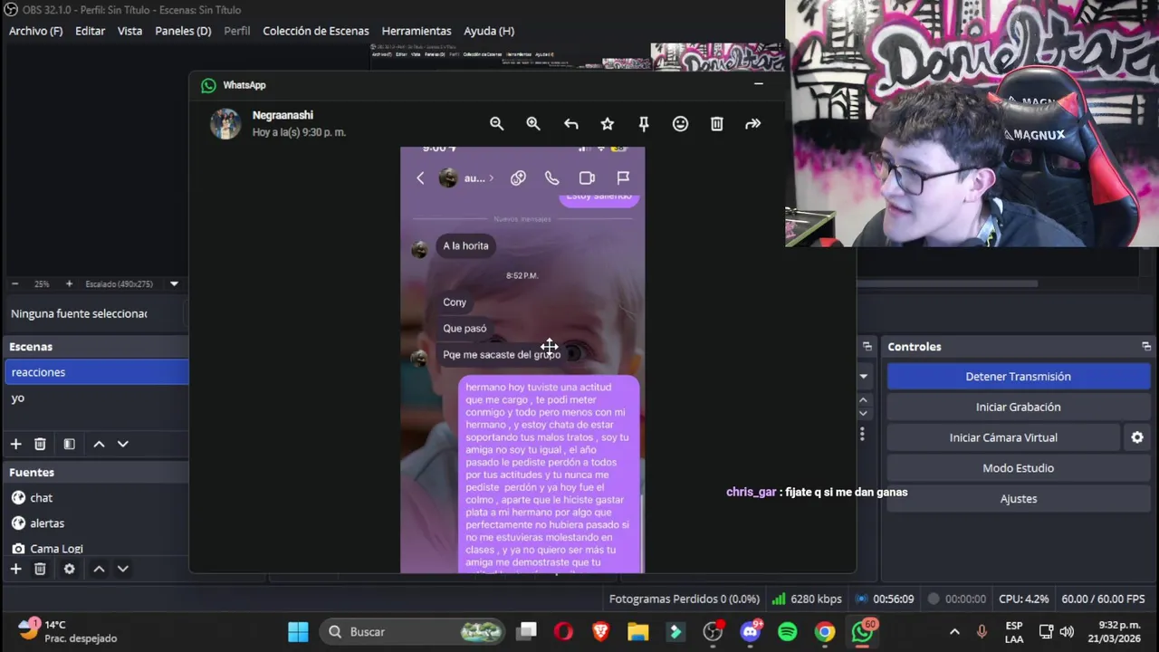Remove the selected scene in Escenas
Screen dimensions: 1159x652
coord(40,444)
